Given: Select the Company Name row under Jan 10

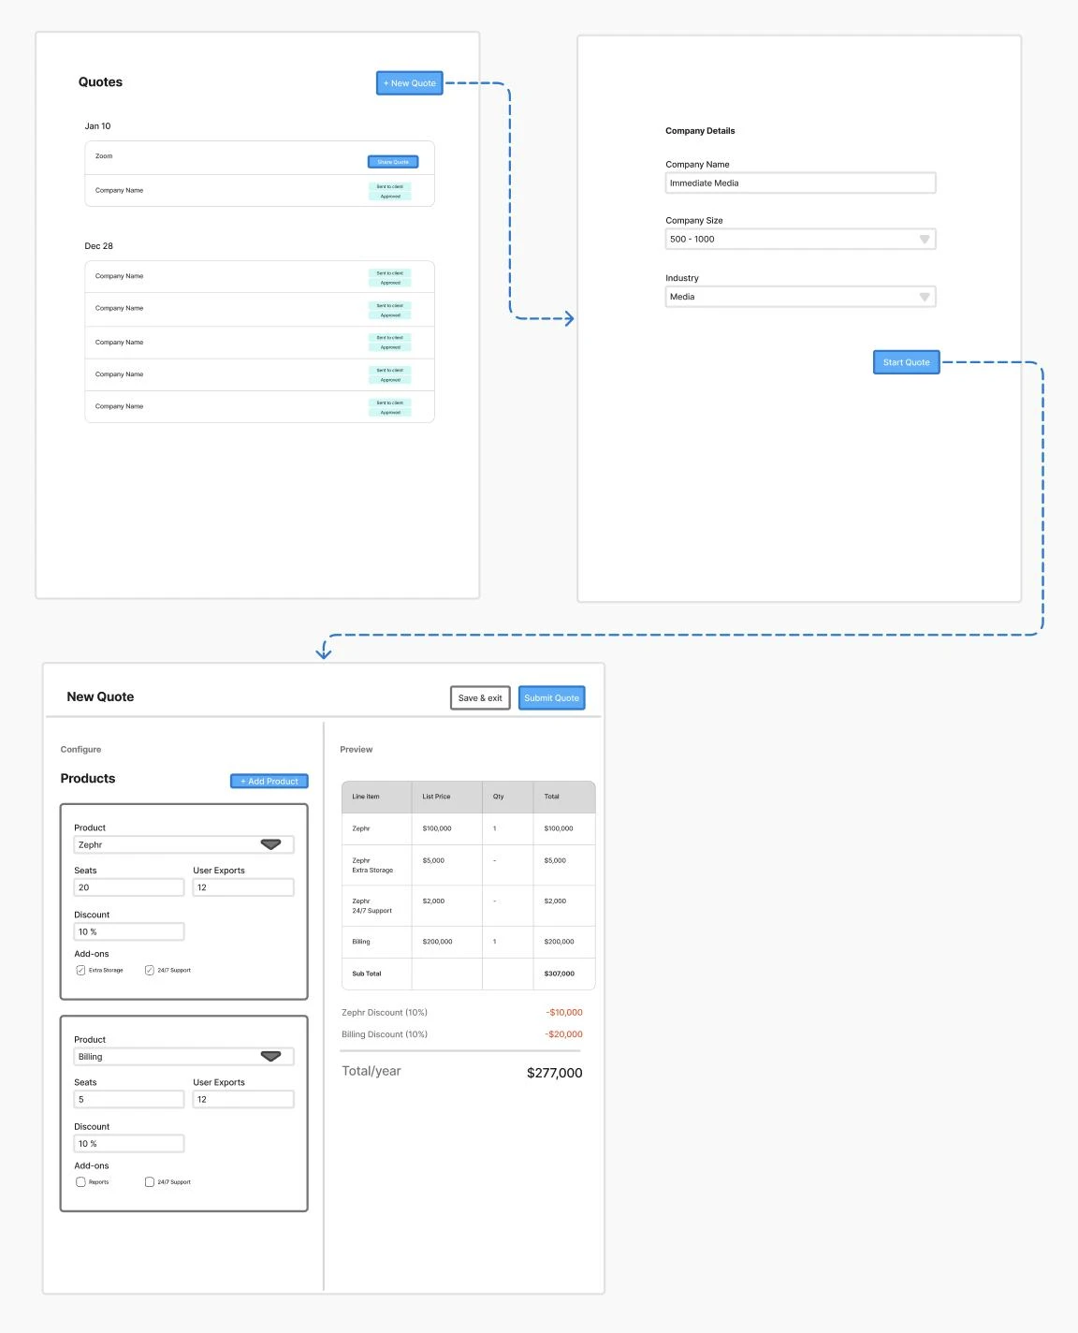Looking at the screenshot, I should click(x=259, y=190).
